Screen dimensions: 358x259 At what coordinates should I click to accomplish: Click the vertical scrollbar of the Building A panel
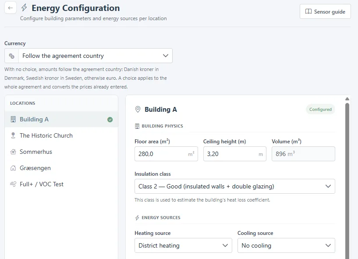point(347,181)
